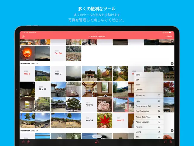Click the 'October 2022' section label
The width and height of the screenshot is (194, 146).
27,41
